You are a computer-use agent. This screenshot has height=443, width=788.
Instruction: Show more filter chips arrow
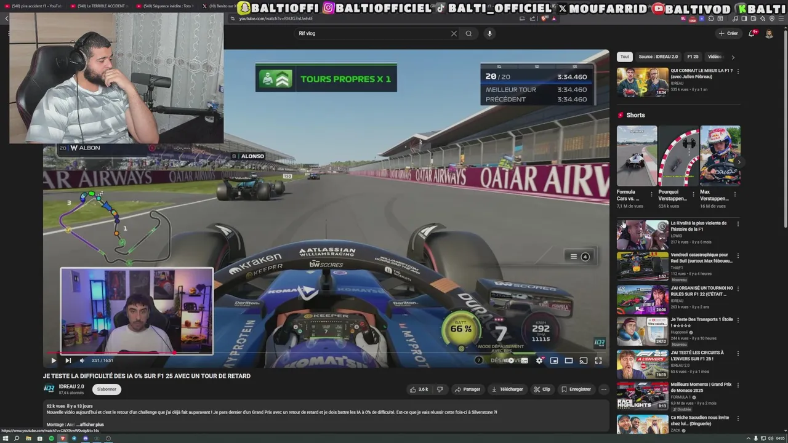click(x=733, y=57)
